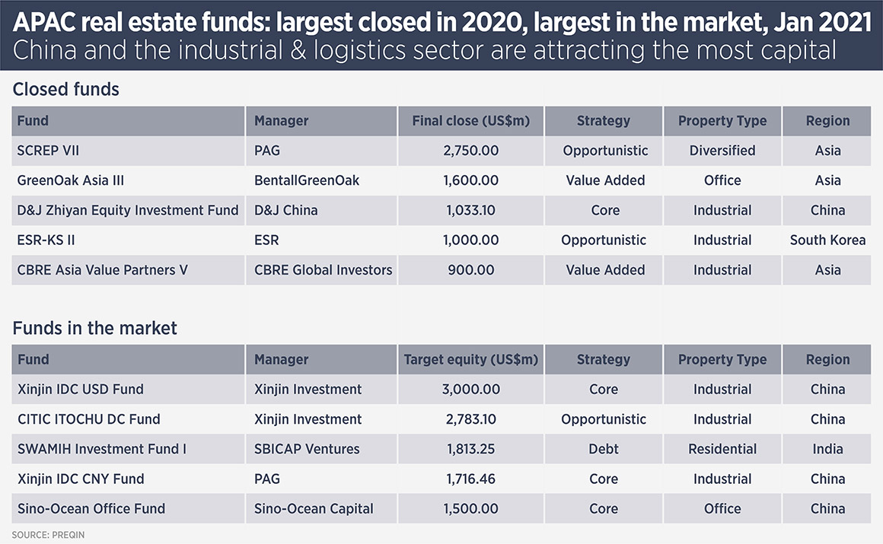Click the 'Target equity (US$m)' column header

(470, 360)
